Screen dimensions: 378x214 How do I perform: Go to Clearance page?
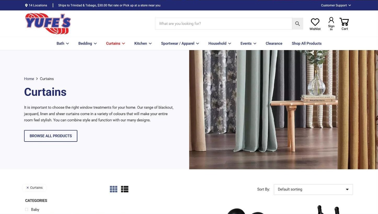pos(274,44)
